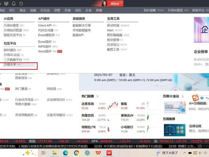Open the sparkle search highlight in taskbar
This screenshot has width=209, height=157.
[29, 153]
